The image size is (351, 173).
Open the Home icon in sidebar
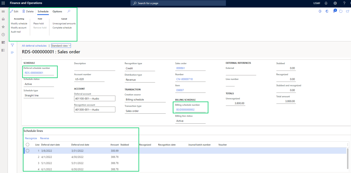coord(3,19)
